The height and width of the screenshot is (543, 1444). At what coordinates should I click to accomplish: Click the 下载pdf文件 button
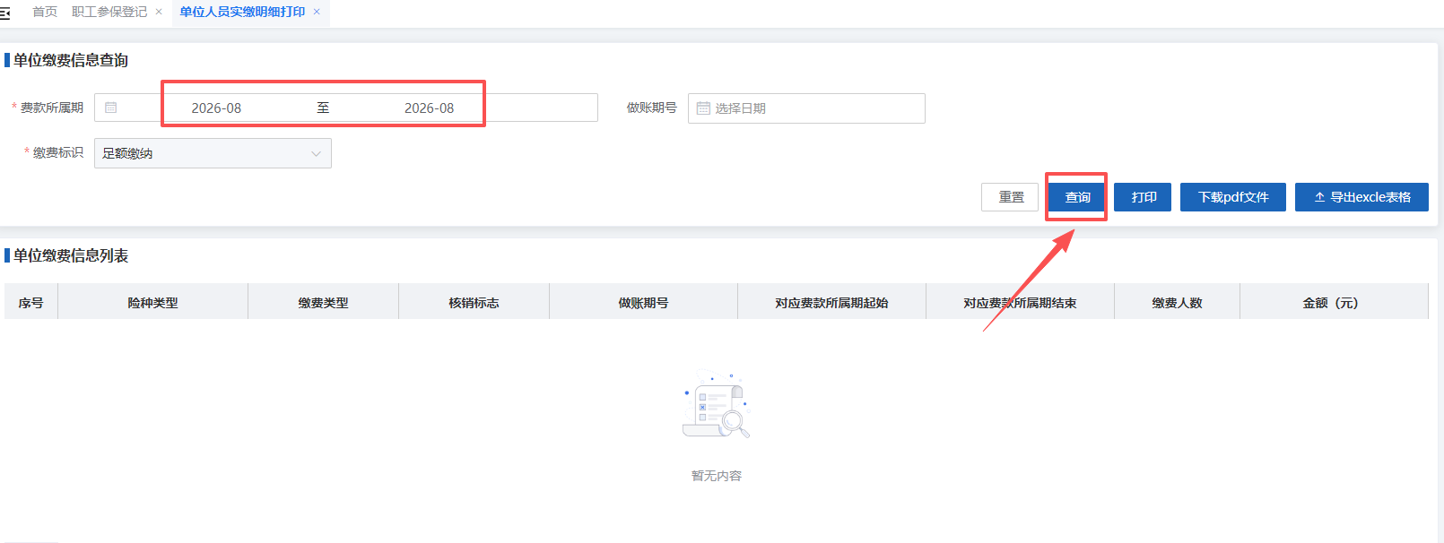point(1233,197)
